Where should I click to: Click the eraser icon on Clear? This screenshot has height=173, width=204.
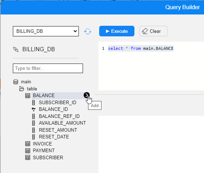click(x=145, y=31)
